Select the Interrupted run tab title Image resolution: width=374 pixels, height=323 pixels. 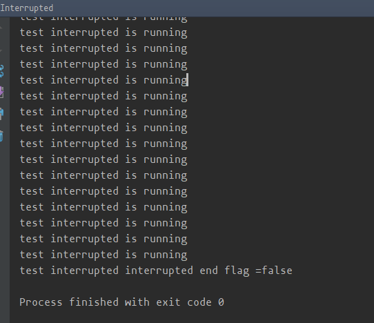(x=27, y=8)
